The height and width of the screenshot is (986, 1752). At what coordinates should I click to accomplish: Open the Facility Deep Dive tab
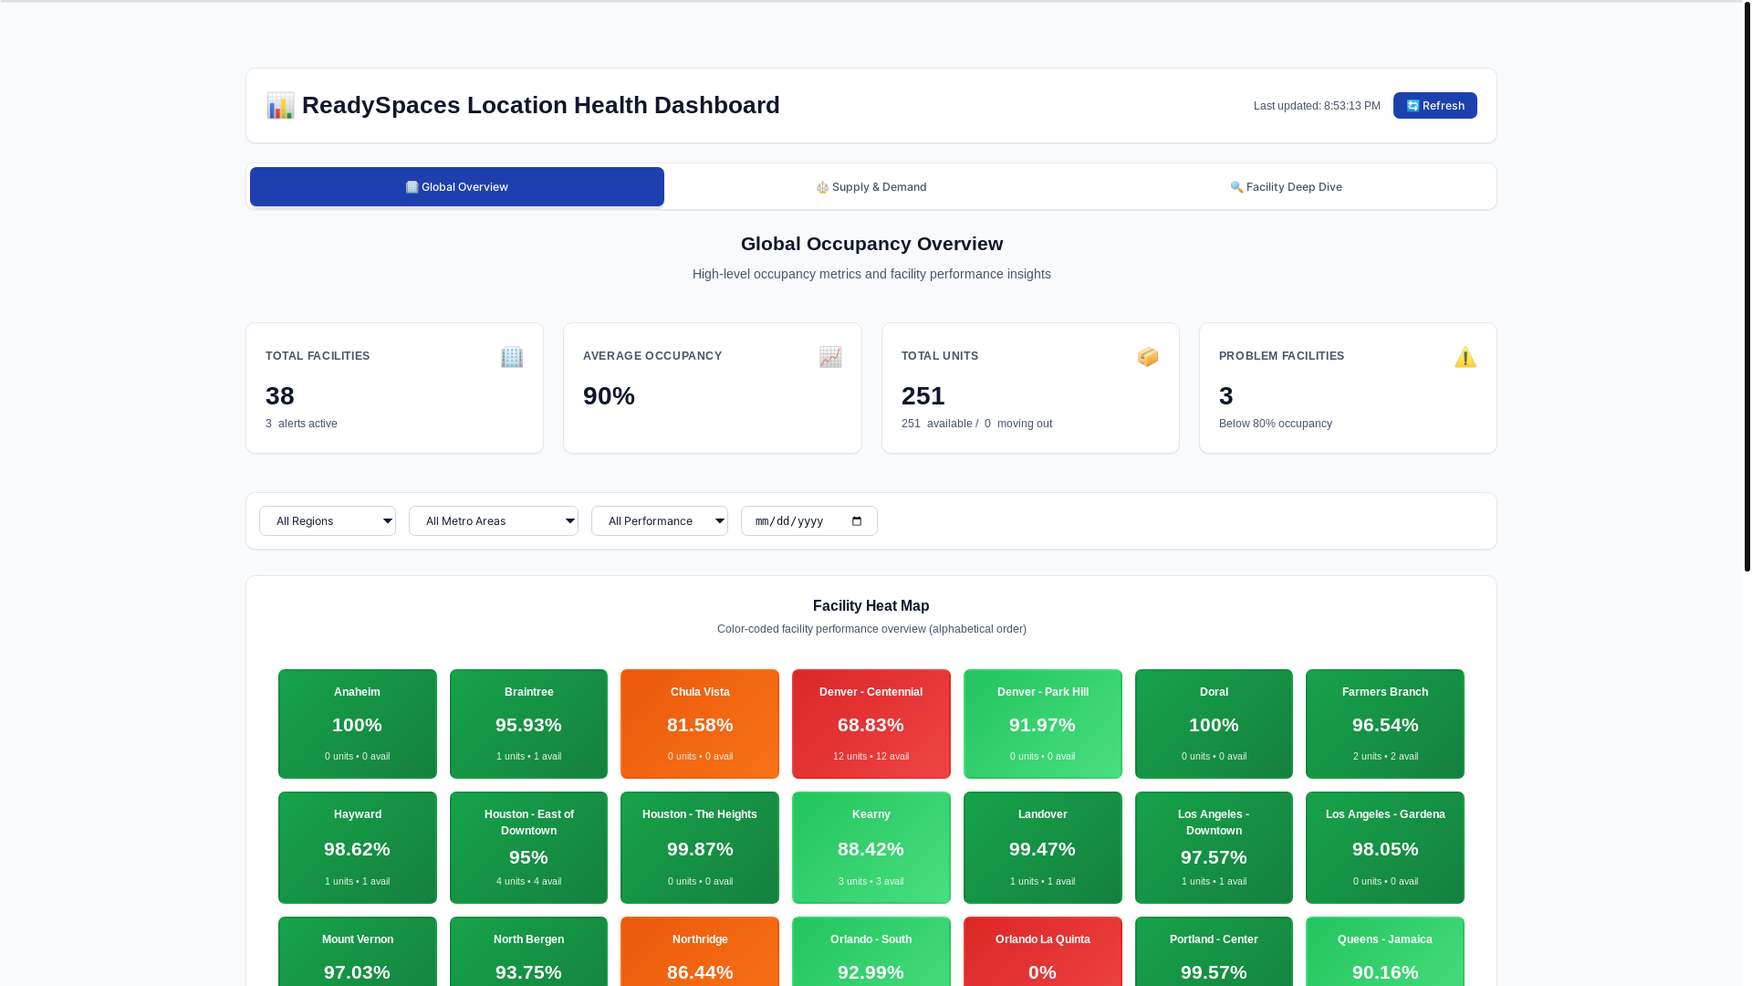[x=1286, y=187]
